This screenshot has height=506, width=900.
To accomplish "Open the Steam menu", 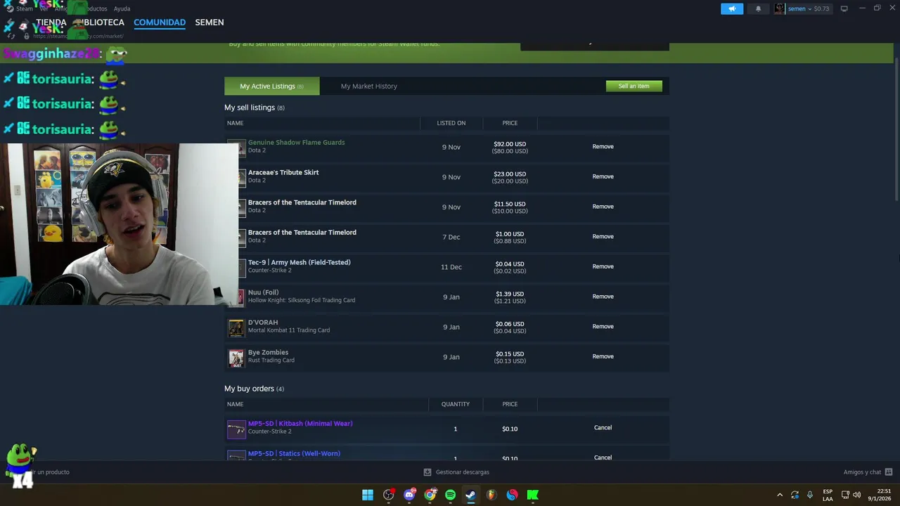I will pos(25,8).
